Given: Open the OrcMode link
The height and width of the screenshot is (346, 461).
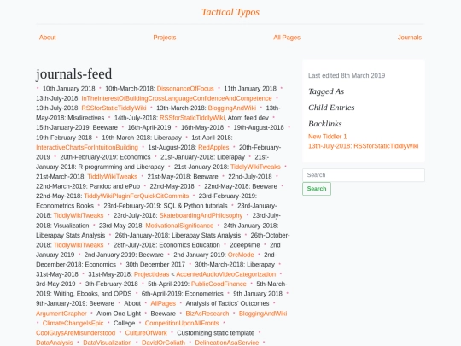Looking at the screenshot, I should point(241,255).
